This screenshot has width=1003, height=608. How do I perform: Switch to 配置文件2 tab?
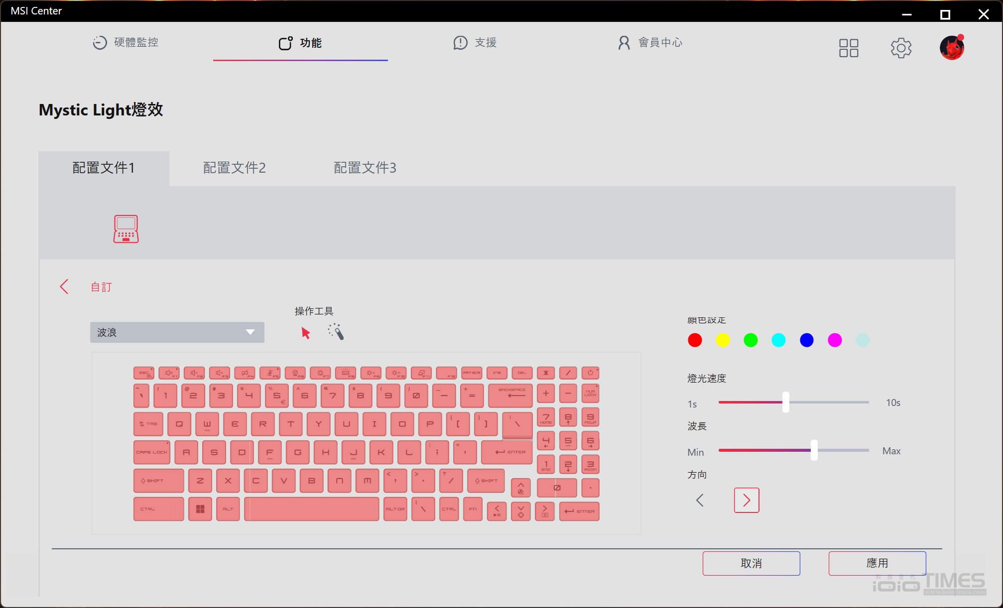click(235, 168)
